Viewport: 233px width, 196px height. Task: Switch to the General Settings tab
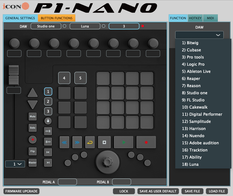click(20, 18)
